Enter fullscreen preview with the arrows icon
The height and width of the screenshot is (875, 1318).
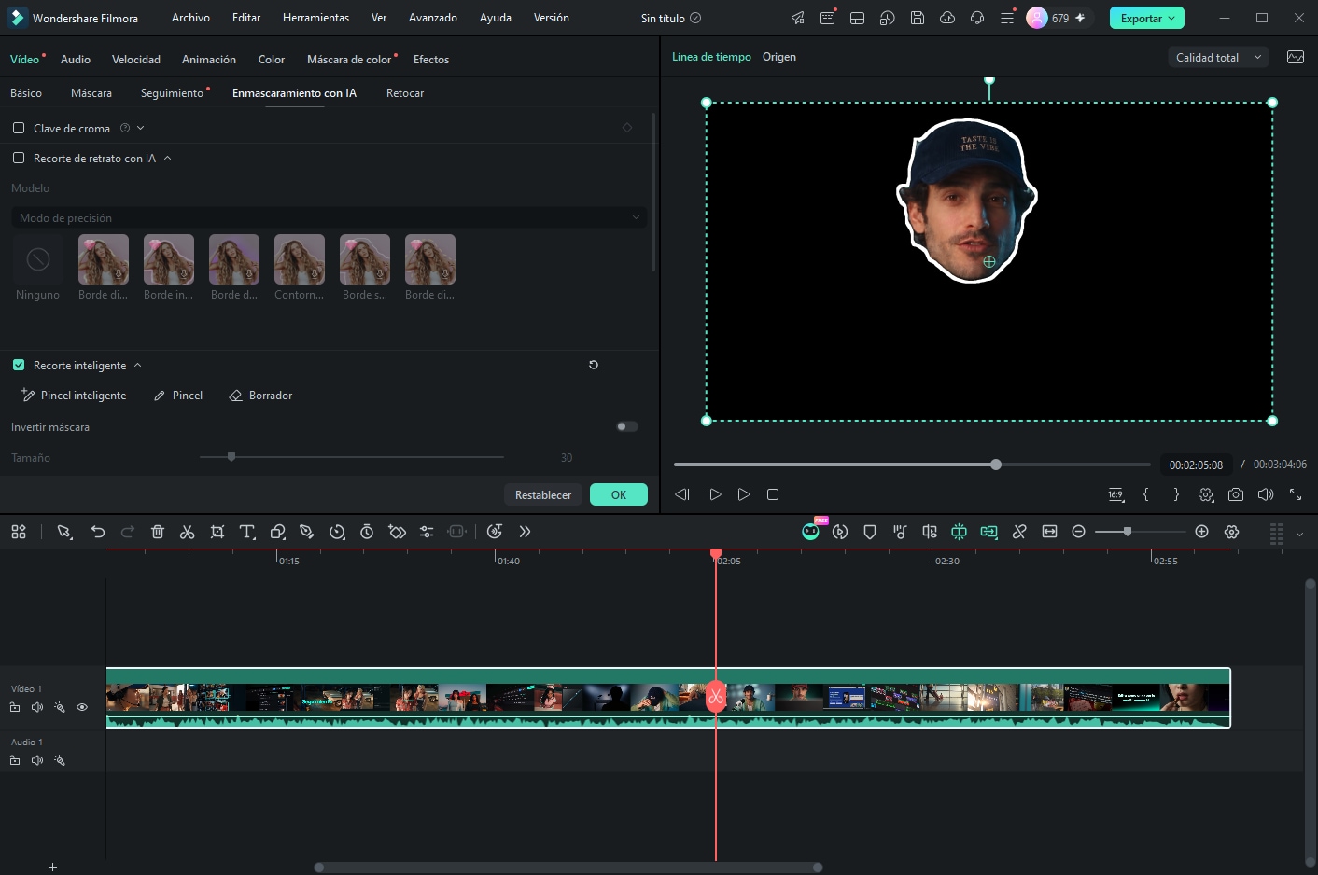pos(1296,494)
